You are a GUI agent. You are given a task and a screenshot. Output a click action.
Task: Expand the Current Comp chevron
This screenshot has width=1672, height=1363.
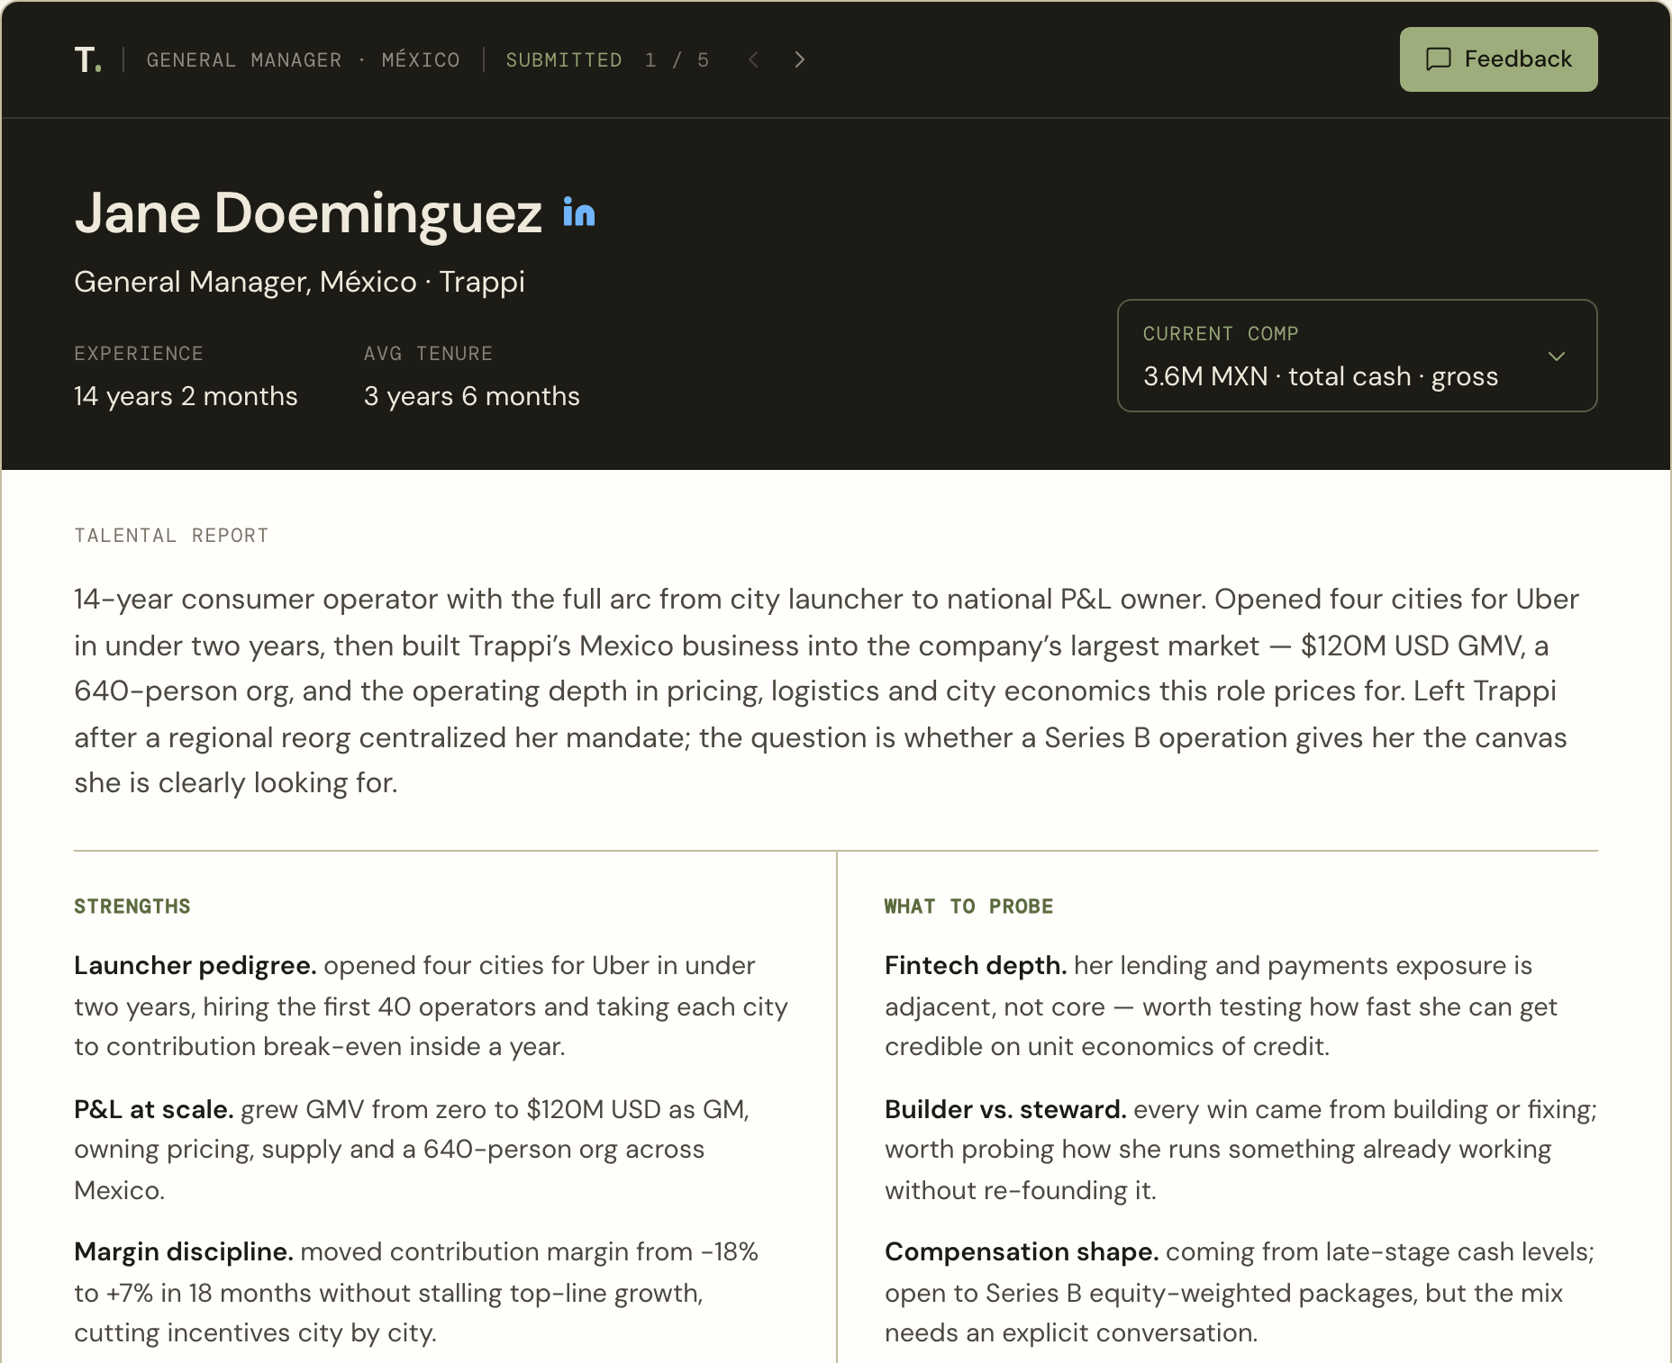click(1557, 357)
